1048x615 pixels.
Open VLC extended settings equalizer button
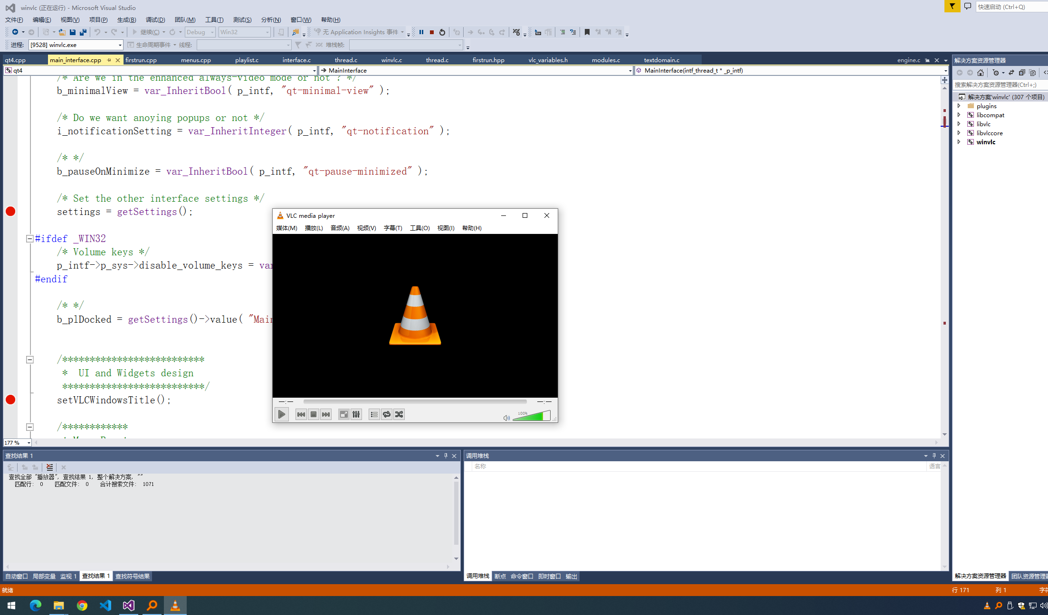(x=356, y=414)
